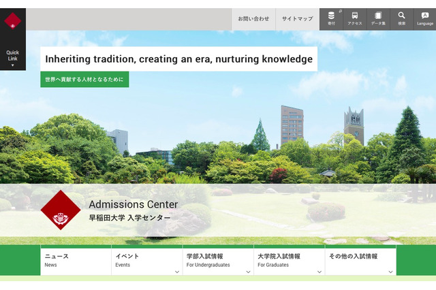Expand the Quick Link menu
This screenshot has width=436, height=290.
[x=12, y=59]
